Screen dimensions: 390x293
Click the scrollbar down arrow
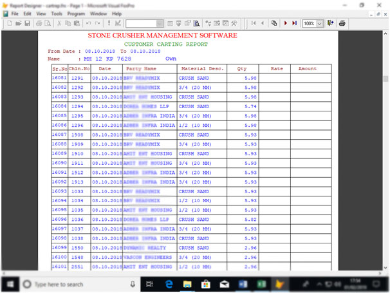385,268
